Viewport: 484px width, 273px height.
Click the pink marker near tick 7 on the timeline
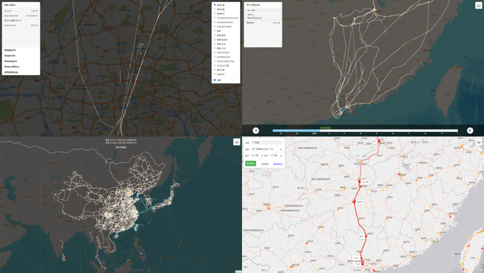[x=413, y=131]
